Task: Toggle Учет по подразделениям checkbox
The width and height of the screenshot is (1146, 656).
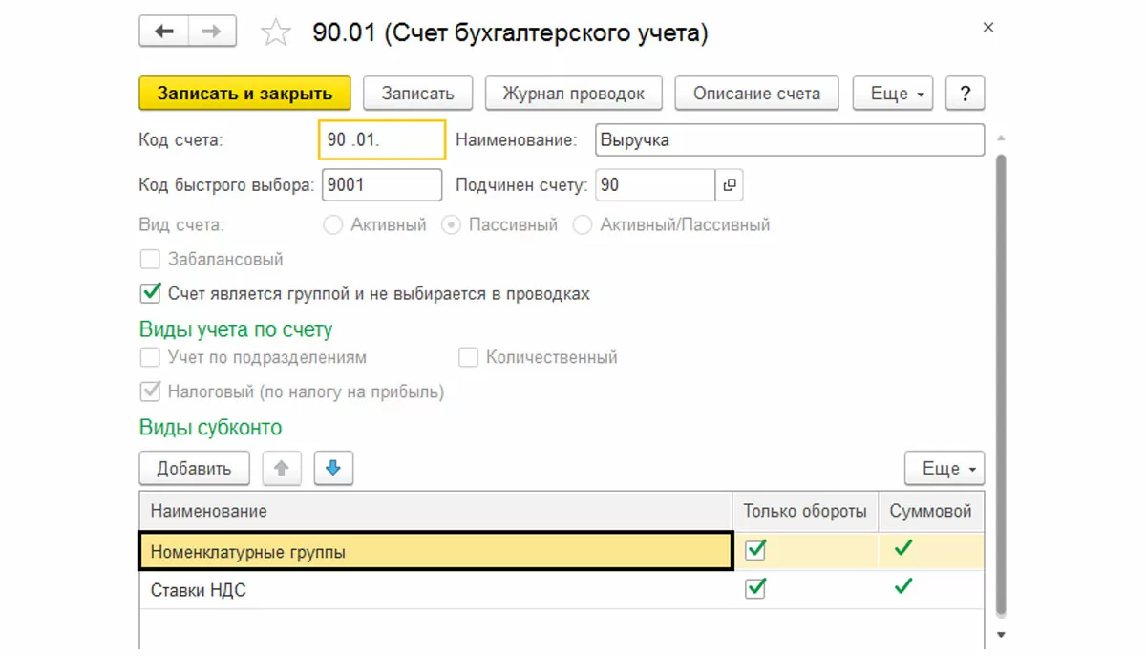Action: (x=150, y=358)
